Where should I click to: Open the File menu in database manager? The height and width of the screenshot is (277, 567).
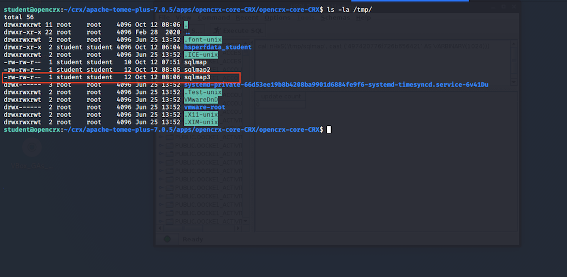164,18
